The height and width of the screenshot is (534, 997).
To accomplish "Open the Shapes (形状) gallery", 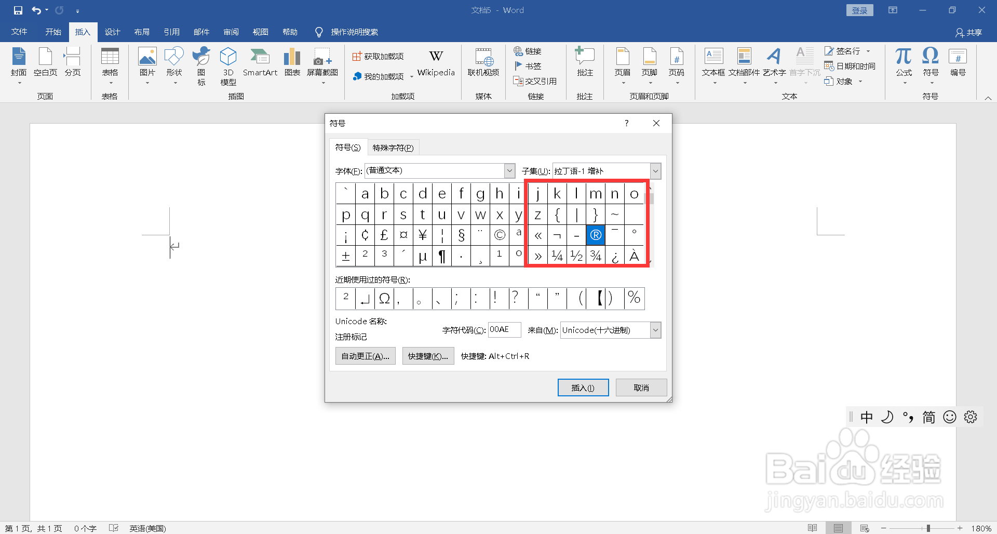I will (174, 66).
